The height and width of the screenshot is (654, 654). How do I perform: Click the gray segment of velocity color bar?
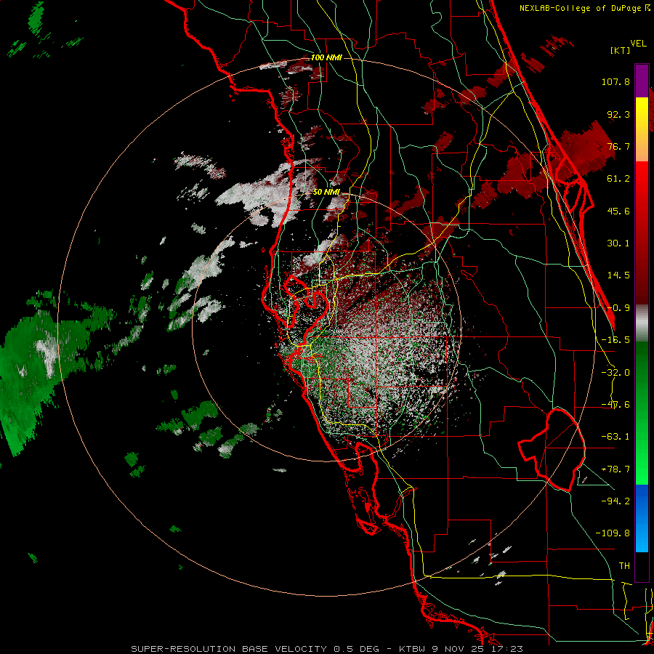click(x=642, y=323)
